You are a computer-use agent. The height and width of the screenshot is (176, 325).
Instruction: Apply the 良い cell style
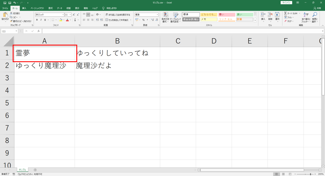(x=245, y=15)
